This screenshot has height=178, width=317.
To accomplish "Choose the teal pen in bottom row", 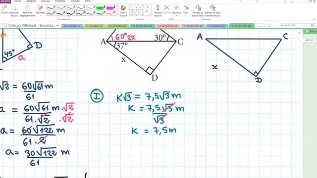I will click(81, 13).
